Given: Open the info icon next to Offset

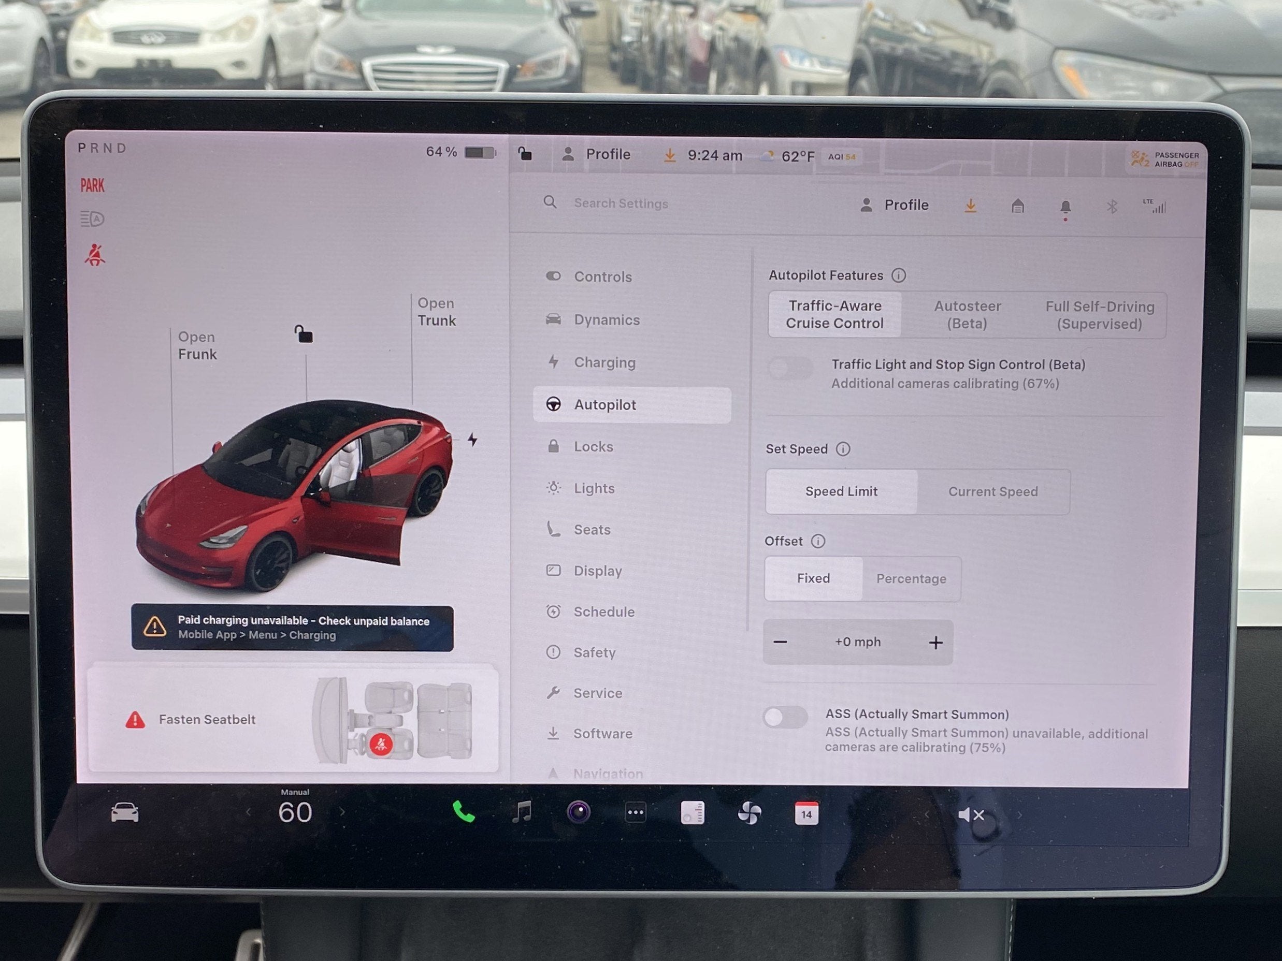Looking at the screenshot, I should click(x=818, y=541).
